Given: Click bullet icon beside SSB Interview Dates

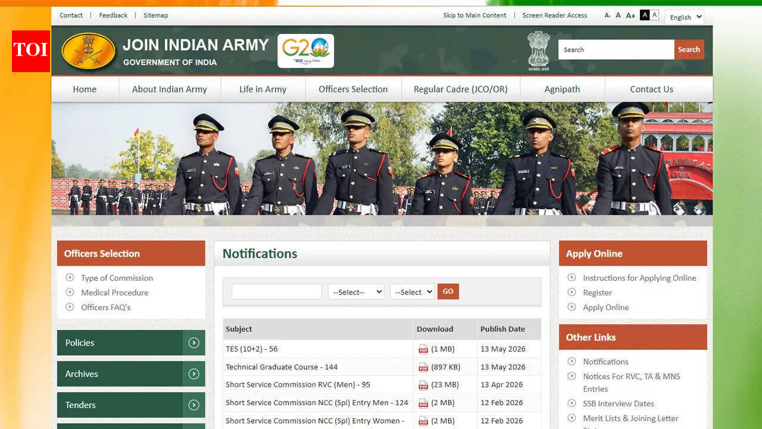Looking at the screenshot, I should [x=571, y=403].
